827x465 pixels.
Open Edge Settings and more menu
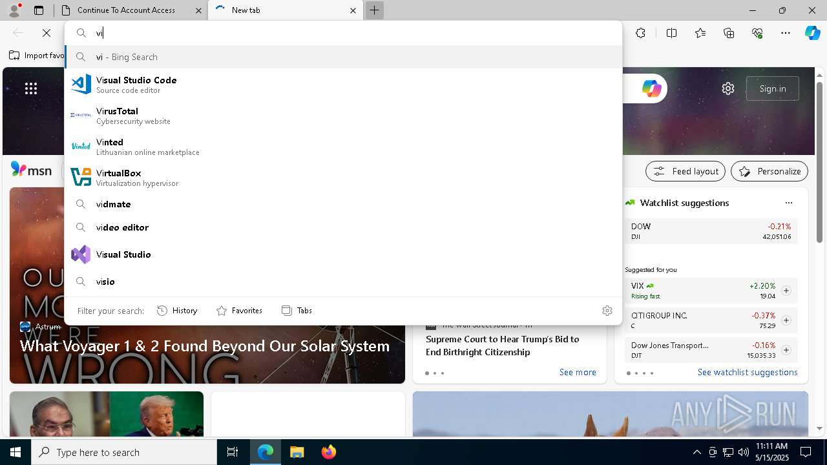click(x=786, y=33)
